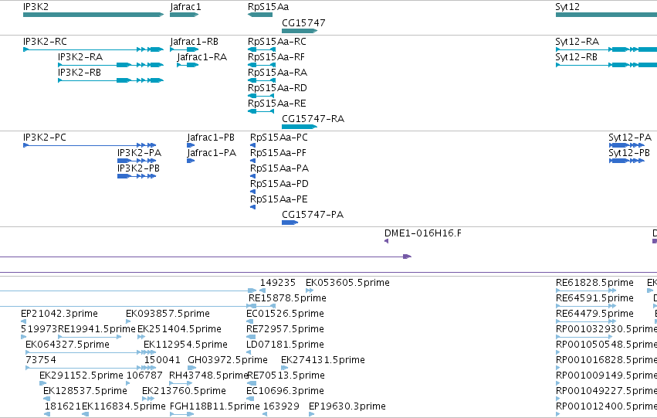Click the RpS15Aa-PD protein label
Screen dimensions: 657x418
tap(279, 184)
